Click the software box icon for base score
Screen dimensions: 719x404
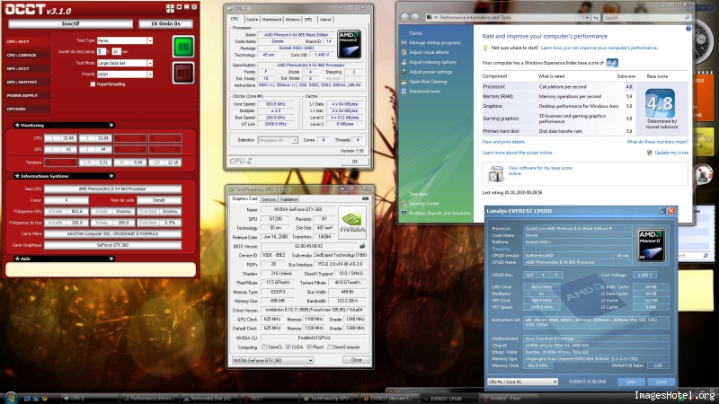coord(496,173)
